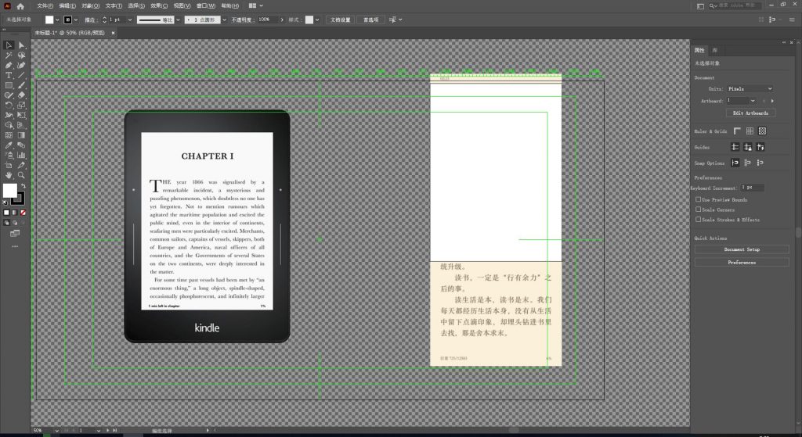The width and height of the screenshot is (802, 437).
Task: Open the 编辑 (Edit) menu
Action: click(67, 6)
